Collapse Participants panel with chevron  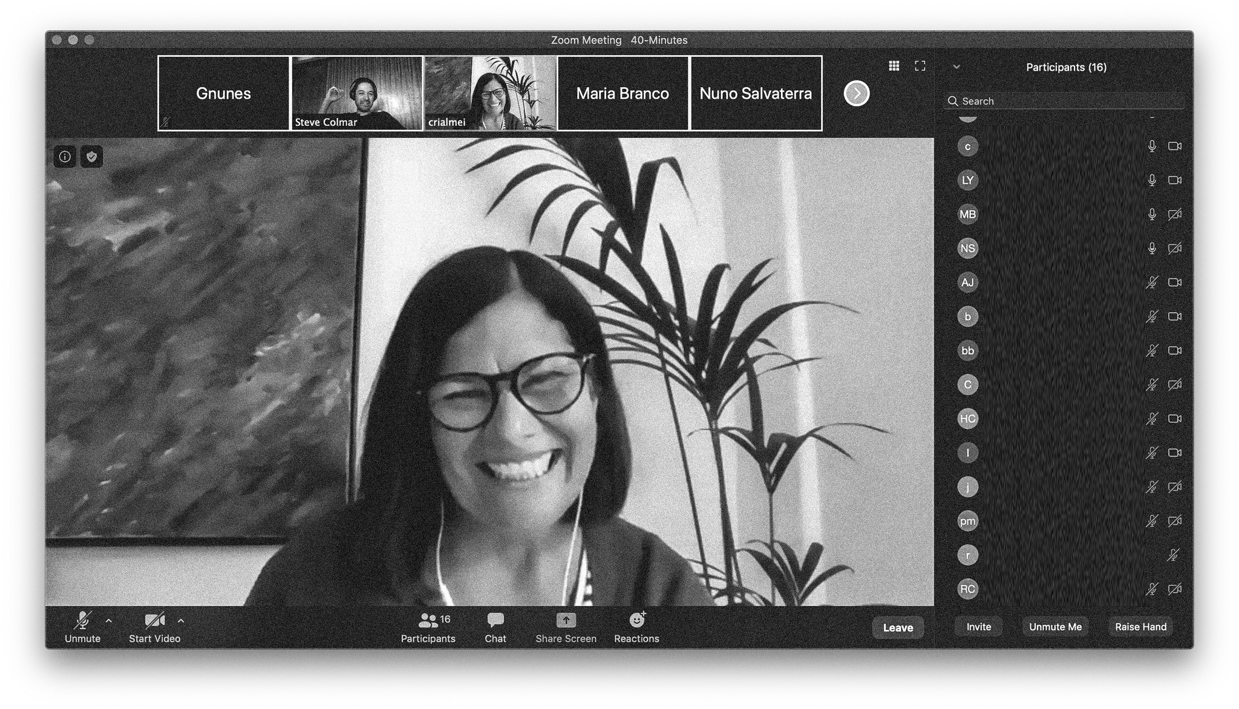956,67
